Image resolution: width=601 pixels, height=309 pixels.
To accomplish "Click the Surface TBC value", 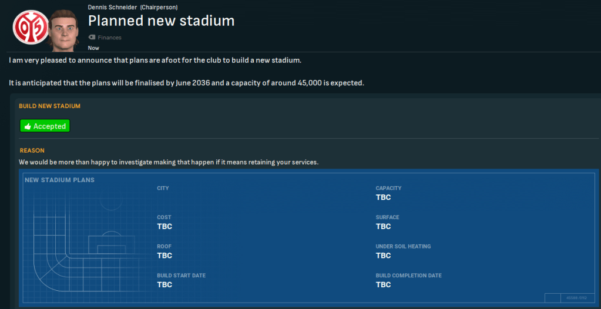I will point(383,226).
